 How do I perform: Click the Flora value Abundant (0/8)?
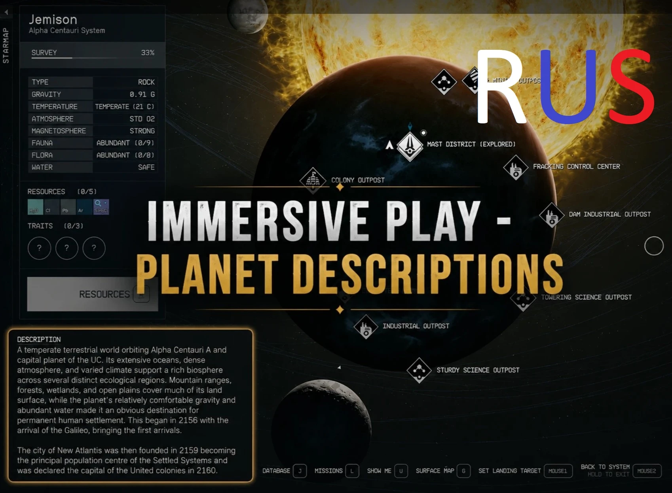click(x=125, y=155)
